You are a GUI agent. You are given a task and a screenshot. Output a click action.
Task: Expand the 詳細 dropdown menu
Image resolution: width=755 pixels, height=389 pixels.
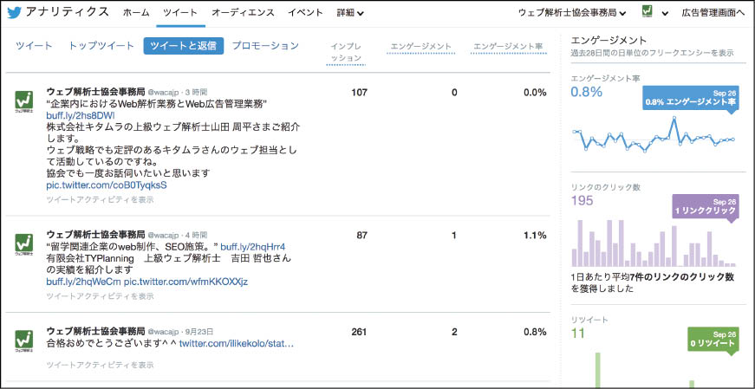point(350,13)
